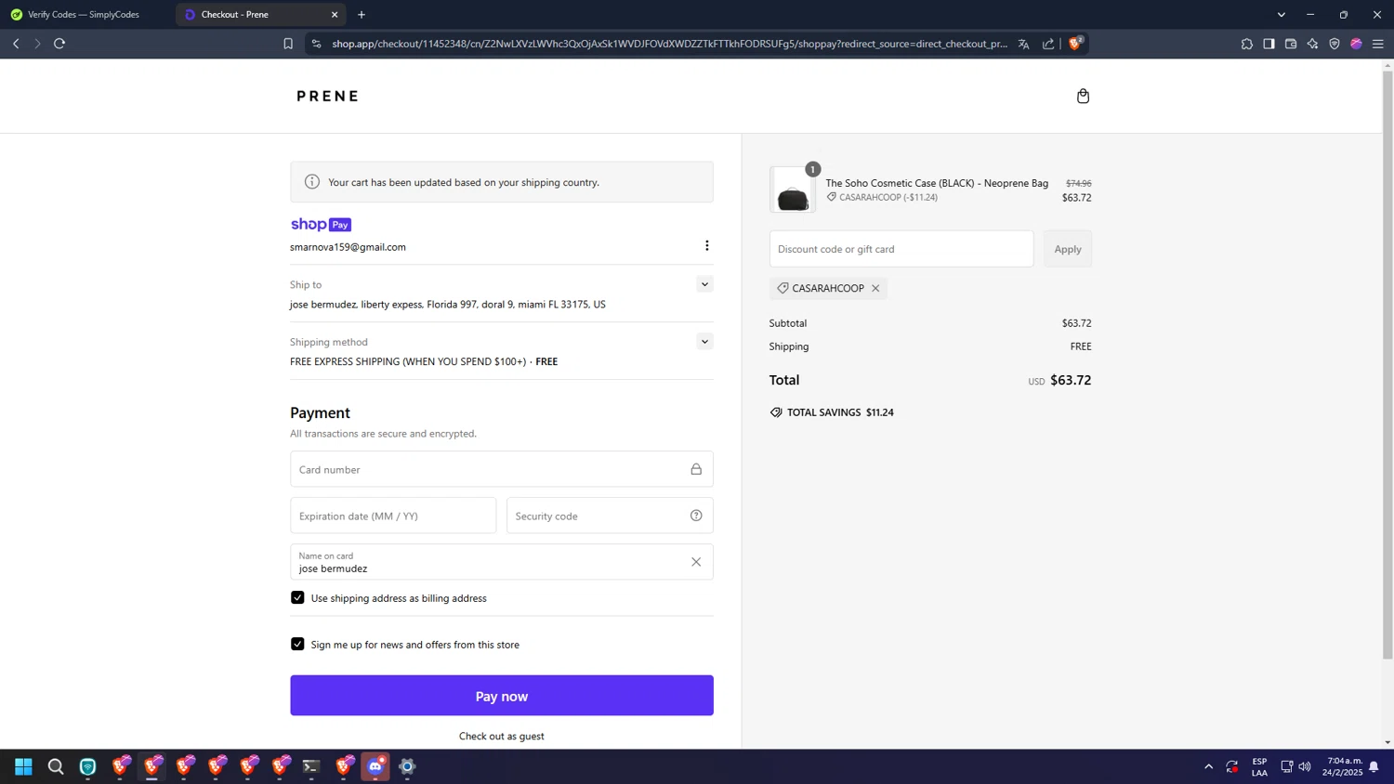Open the notifications bell in system tray
1394x784 pixels.
[x=1374, y=766]
